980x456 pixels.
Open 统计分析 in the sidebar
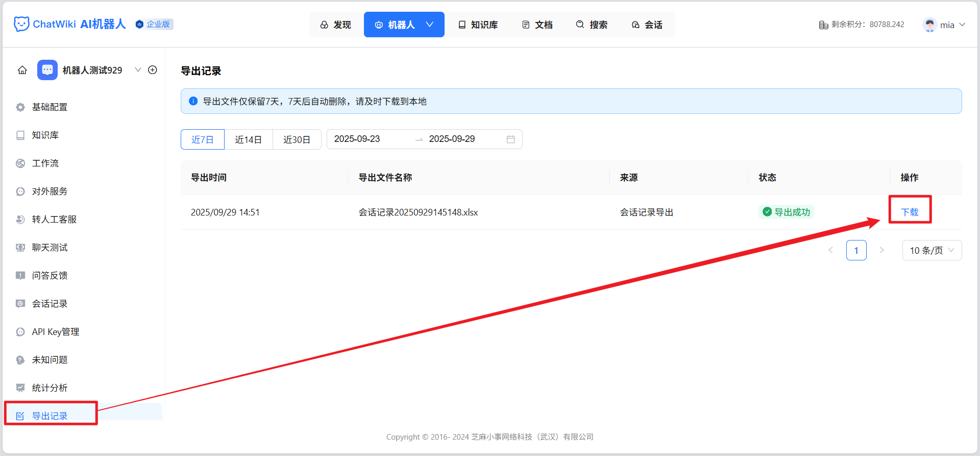(x=83, y=388)
